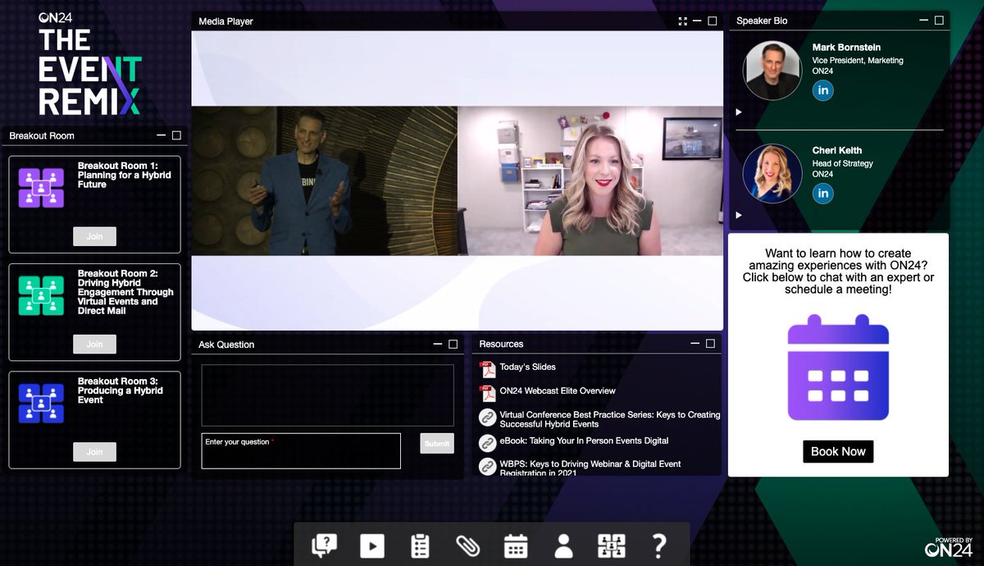Click Mark Bornstein's profile photo
This screenshot has height=566, width=984.
click(772, 71)
